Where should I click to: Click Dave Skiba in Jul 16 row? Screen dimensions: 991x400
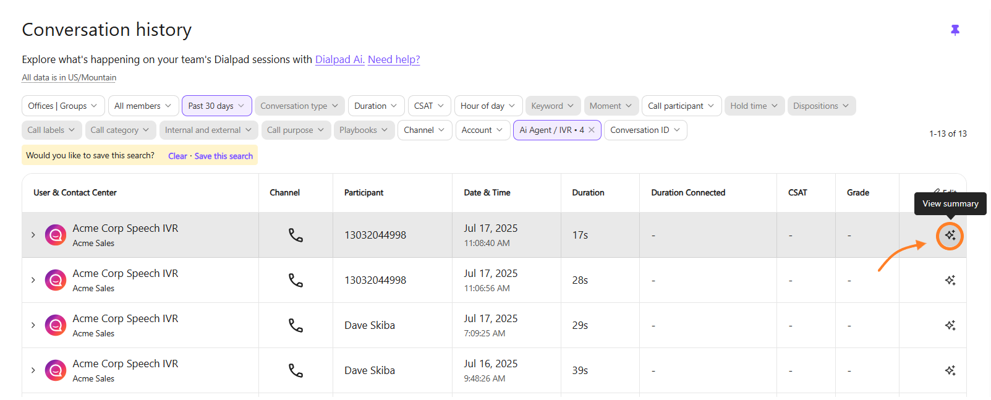[370, 371]
